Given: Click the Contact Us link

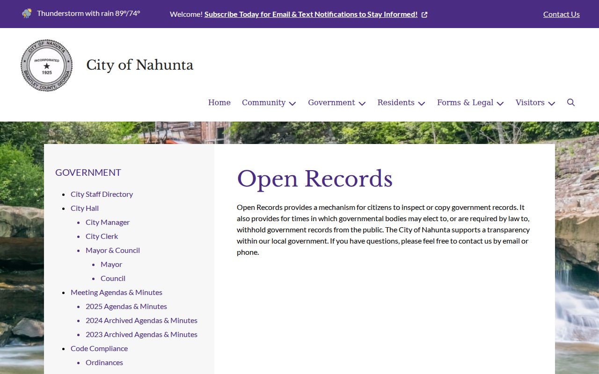Looking at the screenshot, I should [562, 14].
